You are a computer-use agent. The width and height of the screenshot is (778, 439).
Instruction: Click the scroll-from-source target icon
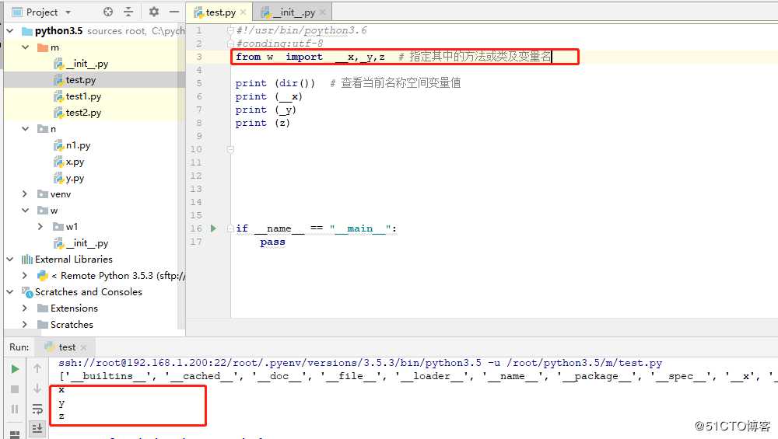(108, 12)
